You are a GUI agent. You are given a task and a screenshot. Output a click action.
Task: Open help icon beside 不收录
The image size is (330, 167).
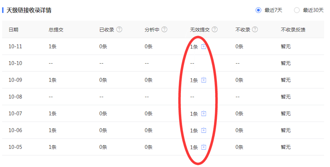pos(255,29)
